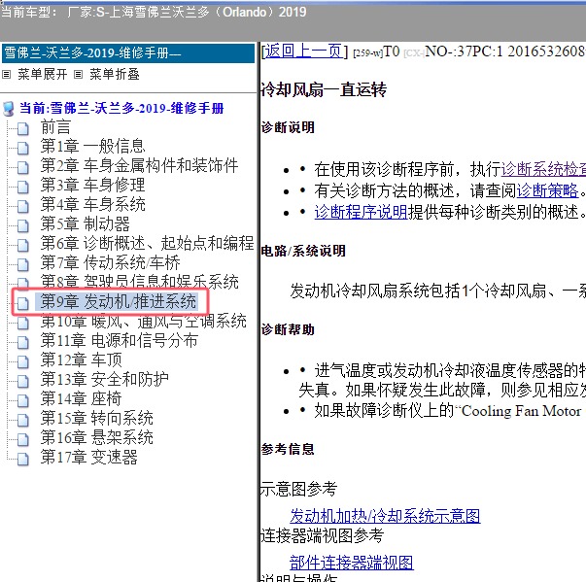Click page icon beside 第15章 转向系统

(x=23, y=420)
